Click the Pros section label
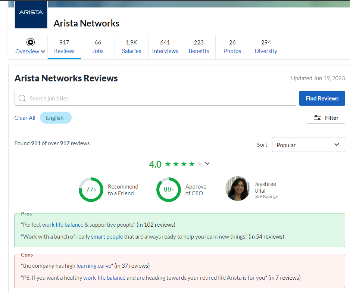350x292 pixels. pos(26,214)
